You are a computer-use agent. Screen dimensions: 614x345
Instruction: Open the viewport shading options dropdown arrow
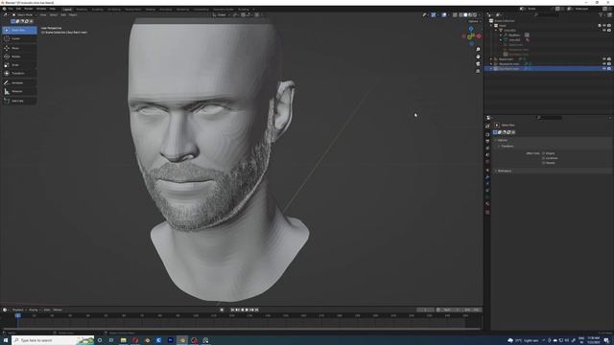click(x=479, y=15)
